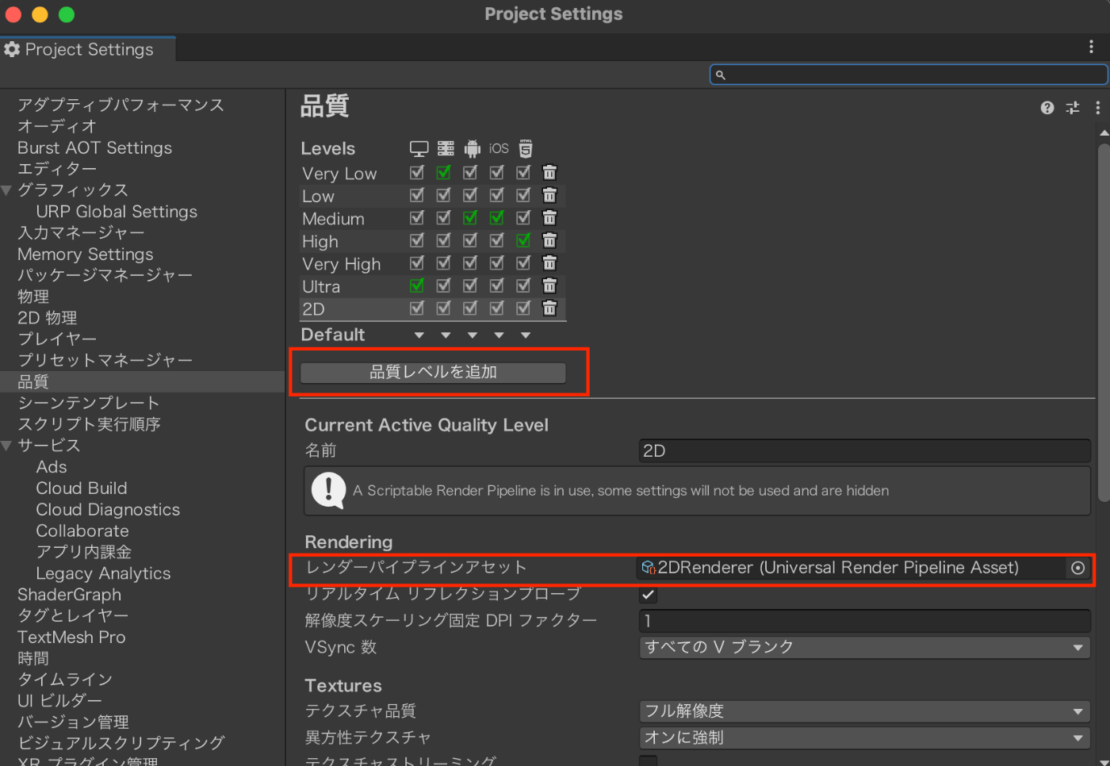This screenshot has height=766, width=1110.
Task: Click the vertical scrollbar of the settings panel
Action: pos(1104,321)
